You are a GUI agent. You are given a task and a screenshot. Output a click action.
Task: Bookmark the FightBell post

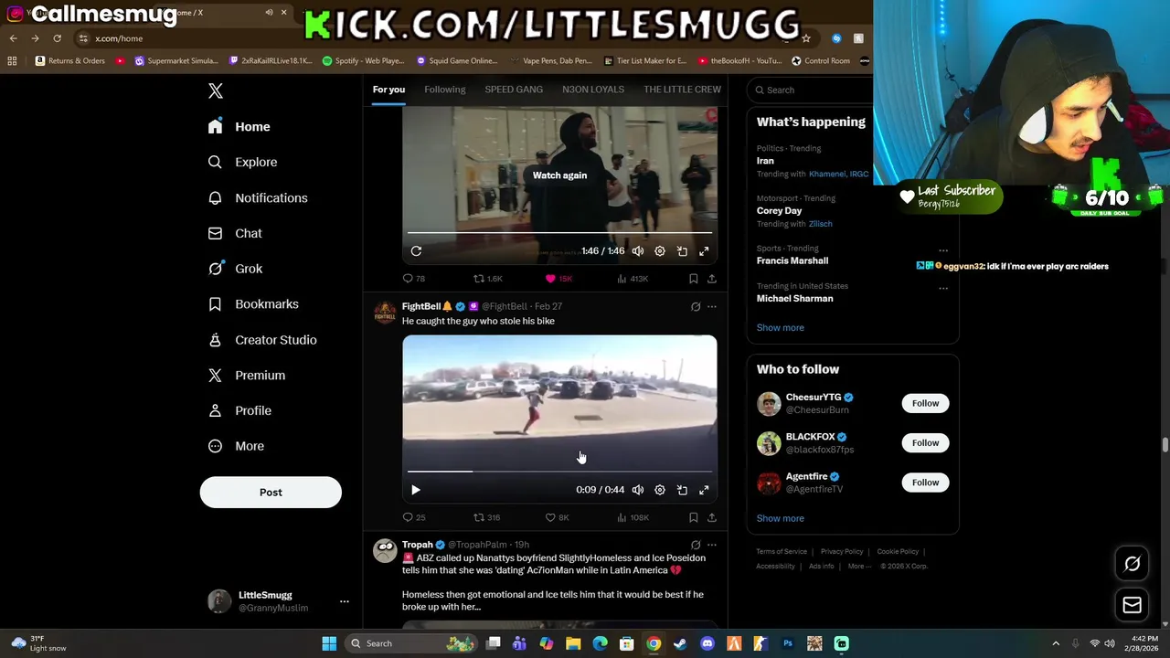pyautogui.click(x=694, y=517)
